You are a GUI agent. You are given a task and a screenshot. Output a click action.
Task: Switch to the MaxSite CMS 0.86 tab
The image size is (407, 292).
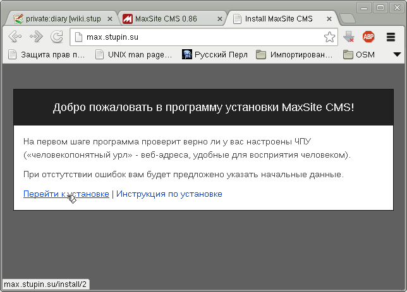click(x=171, y=19)
